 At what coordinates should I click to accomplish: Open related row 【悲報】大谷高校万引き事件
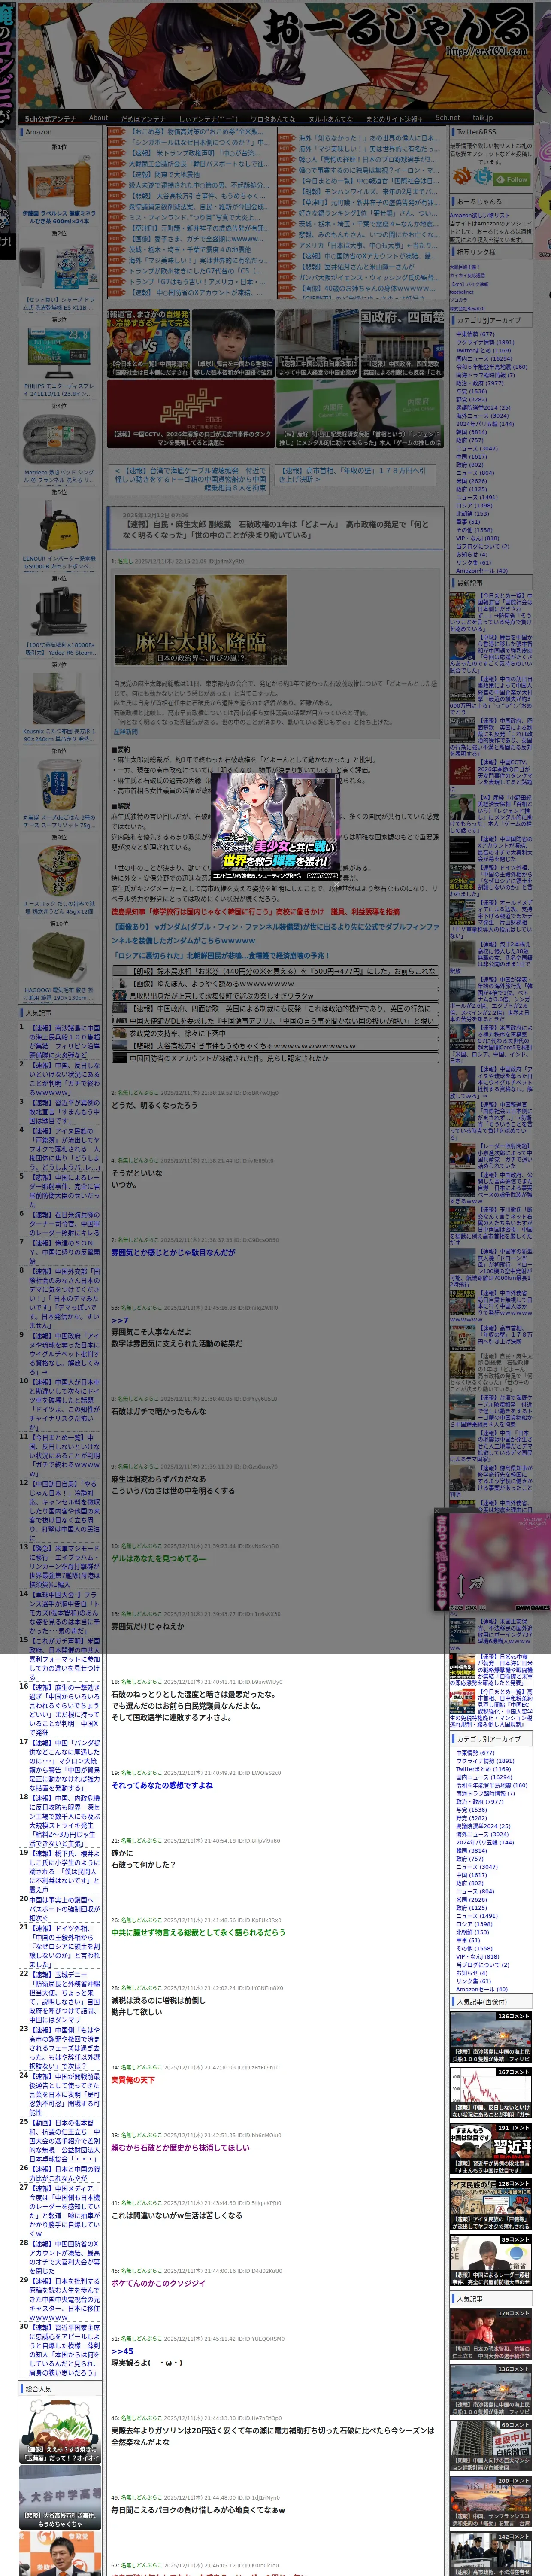pos(275,1045)
